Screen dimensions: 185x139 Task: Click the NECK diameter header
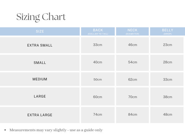pos(133,32)
